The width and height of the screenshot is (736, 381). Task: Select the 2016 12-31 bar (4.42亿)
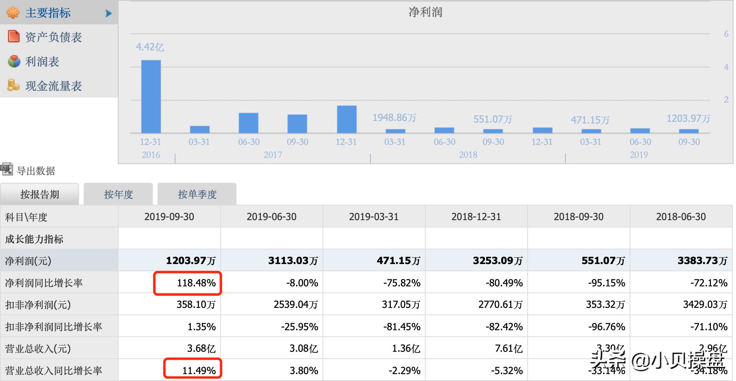151,97
